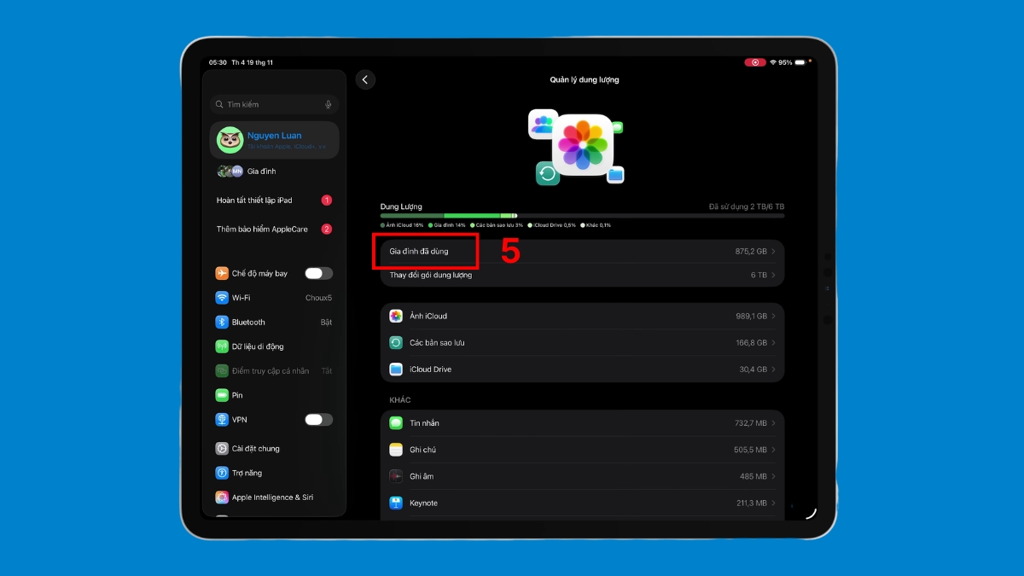Tap the 30,4 GB value
1024x576 pixels.
pyautogui.click(x=753, y=369)
